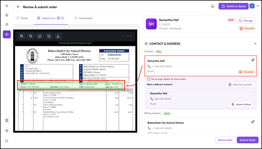Expand the user account dropdown arrow
262x149 pixels.
[x=258, y=6]
